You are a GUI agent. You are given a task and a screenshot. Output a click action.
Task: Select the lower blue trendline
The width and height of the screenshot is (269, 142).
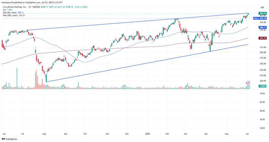138,65
